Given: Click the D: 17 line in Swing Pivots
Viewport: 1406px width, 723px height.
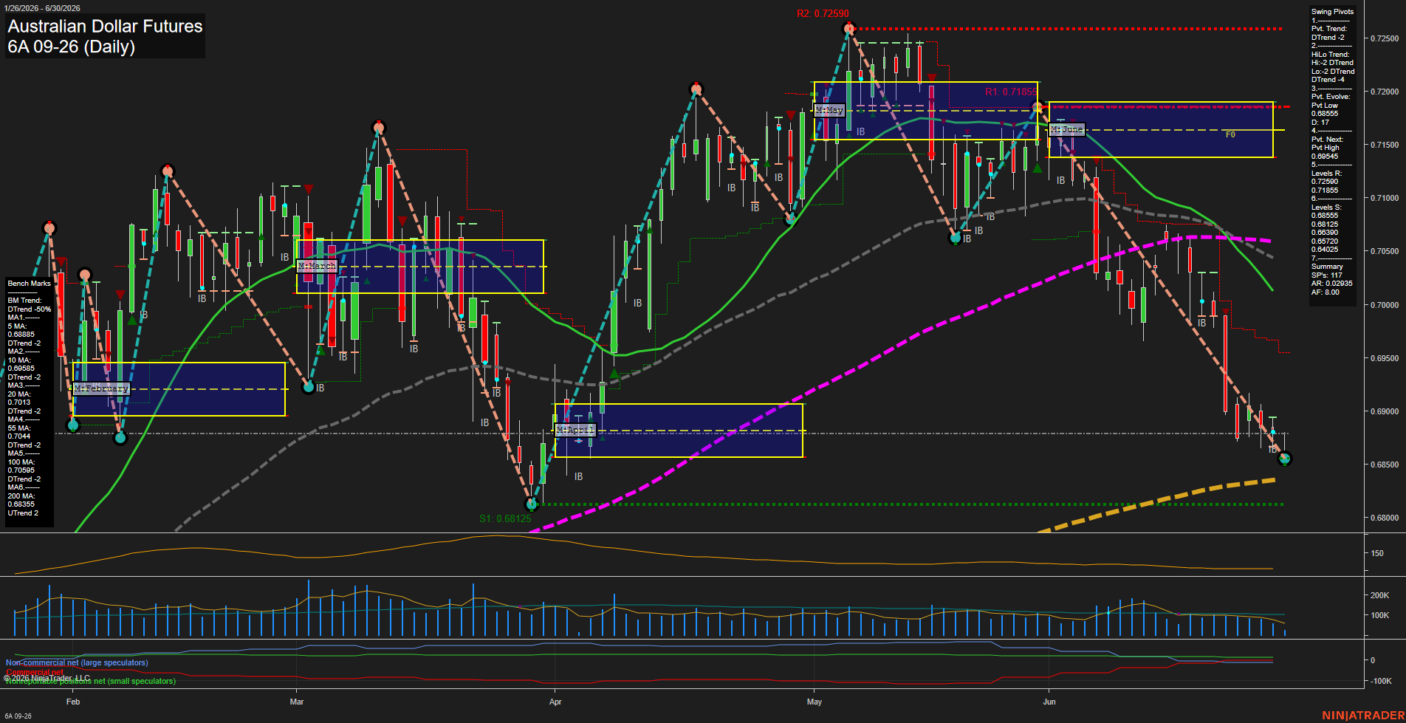Looking at the screenshot, I should tap(1320, 123).
